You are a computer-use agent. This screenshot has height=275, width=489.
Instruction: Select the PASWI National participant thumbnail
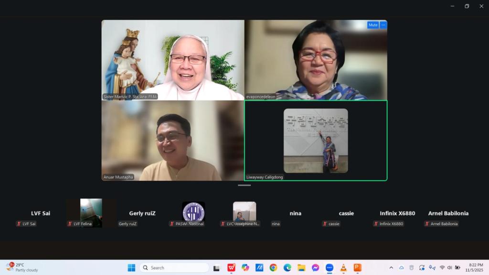coord(193,213)
